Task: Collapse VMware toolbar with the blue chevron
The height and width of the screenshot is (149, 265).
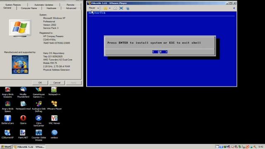Action: 234,8
